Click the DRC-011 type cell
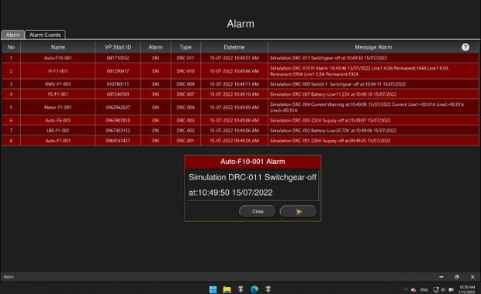481x294 pixels. (185, 58)
